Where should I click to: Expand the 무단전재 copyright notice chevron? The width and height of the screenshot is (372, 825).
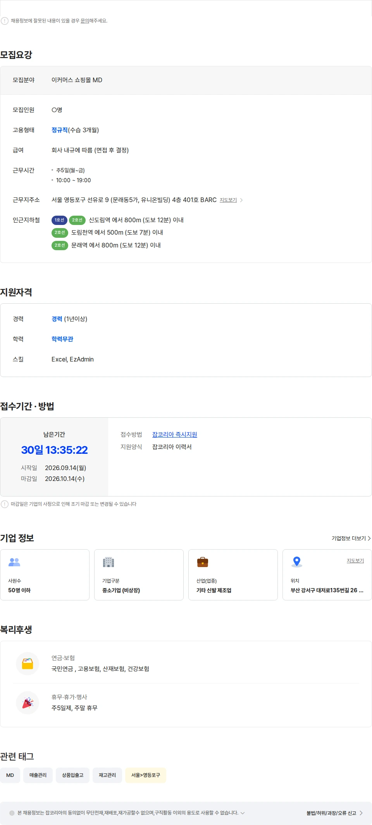click(x=243, y=813)
